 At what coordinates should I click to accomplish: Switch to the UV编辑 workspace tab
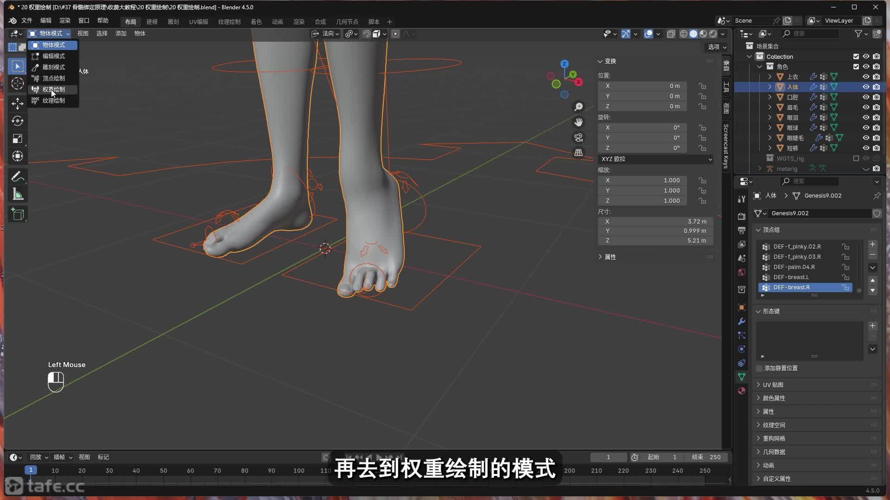coord(198,22)
